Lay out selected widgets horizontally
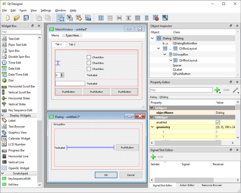 pos(101,18)
